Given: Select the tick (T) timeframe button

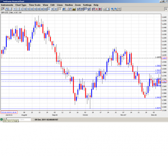Looking at the screenshot, I should click(14, 9).
